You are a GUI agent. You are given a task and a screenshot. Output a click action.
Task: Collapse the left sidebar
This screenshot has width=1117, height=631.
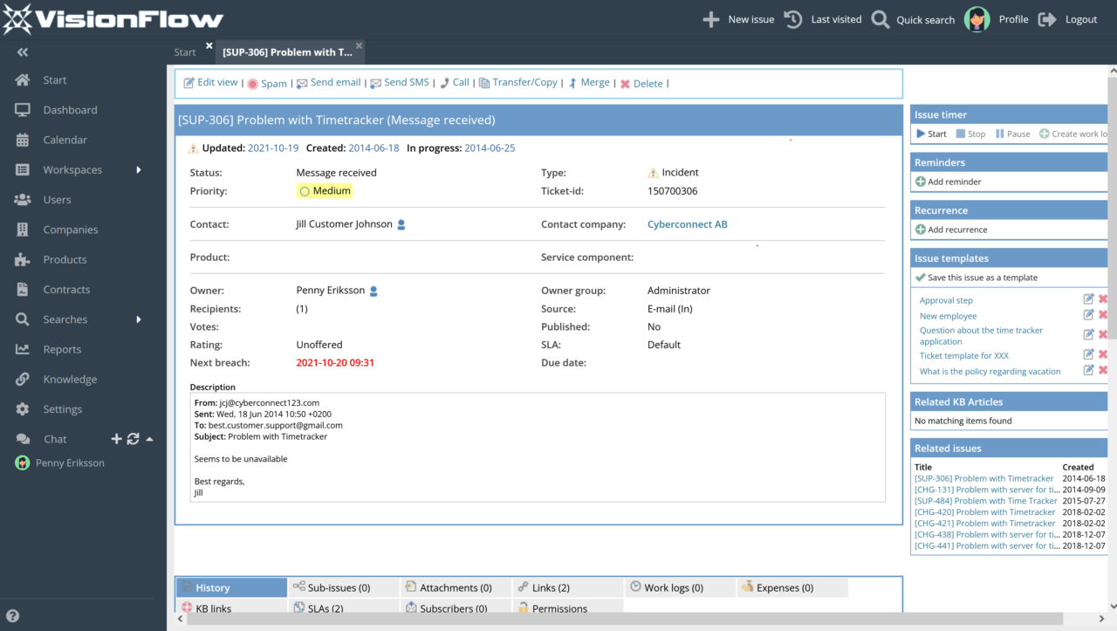23,52
